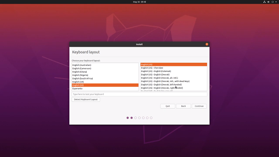Open the volume icon in top bar
The height and width of the screenshot is (157, 279).
269,2
